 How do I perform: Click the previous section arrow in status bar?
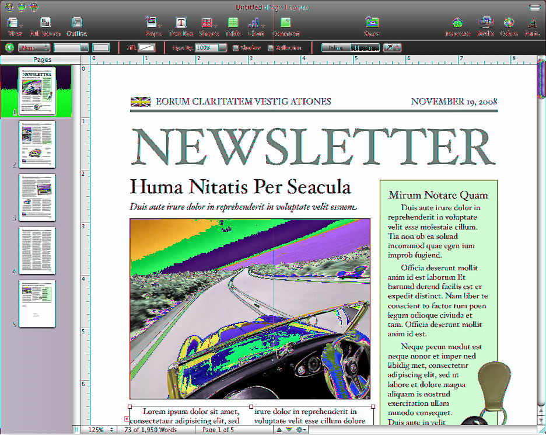[279, 430]
